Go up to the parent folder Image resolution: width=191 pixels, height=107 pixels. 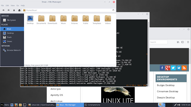click(x=14, y=10)
